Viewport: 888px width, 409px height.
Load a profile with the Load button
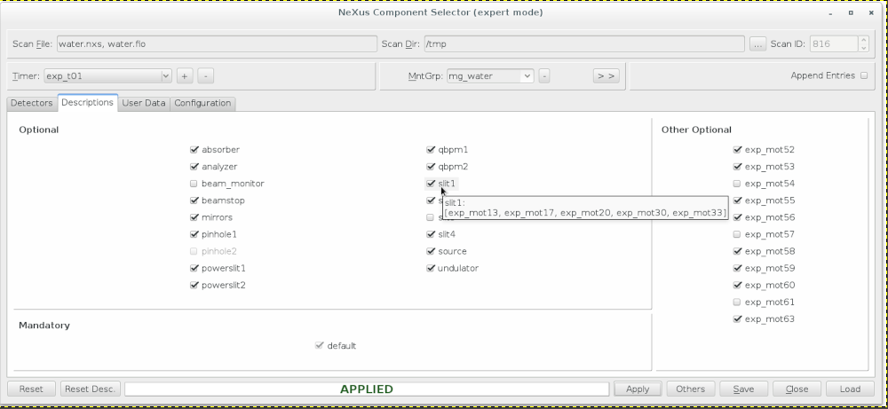point(850,389)
